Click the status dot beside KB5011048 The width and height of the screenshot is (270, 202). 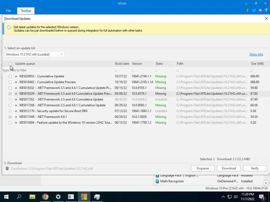16,117
